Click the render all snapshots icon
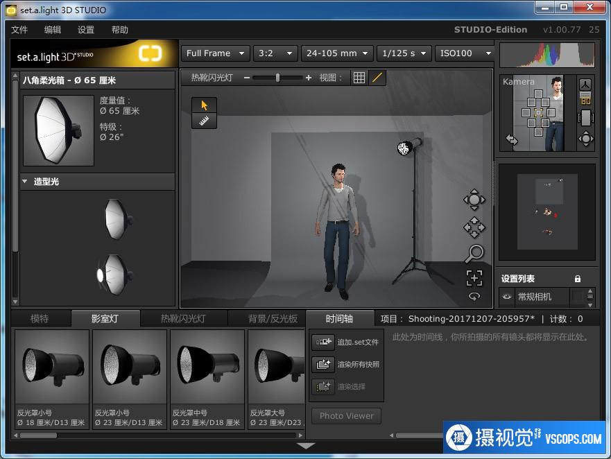This screenshot has width=611, height=459. coord(323,364)
